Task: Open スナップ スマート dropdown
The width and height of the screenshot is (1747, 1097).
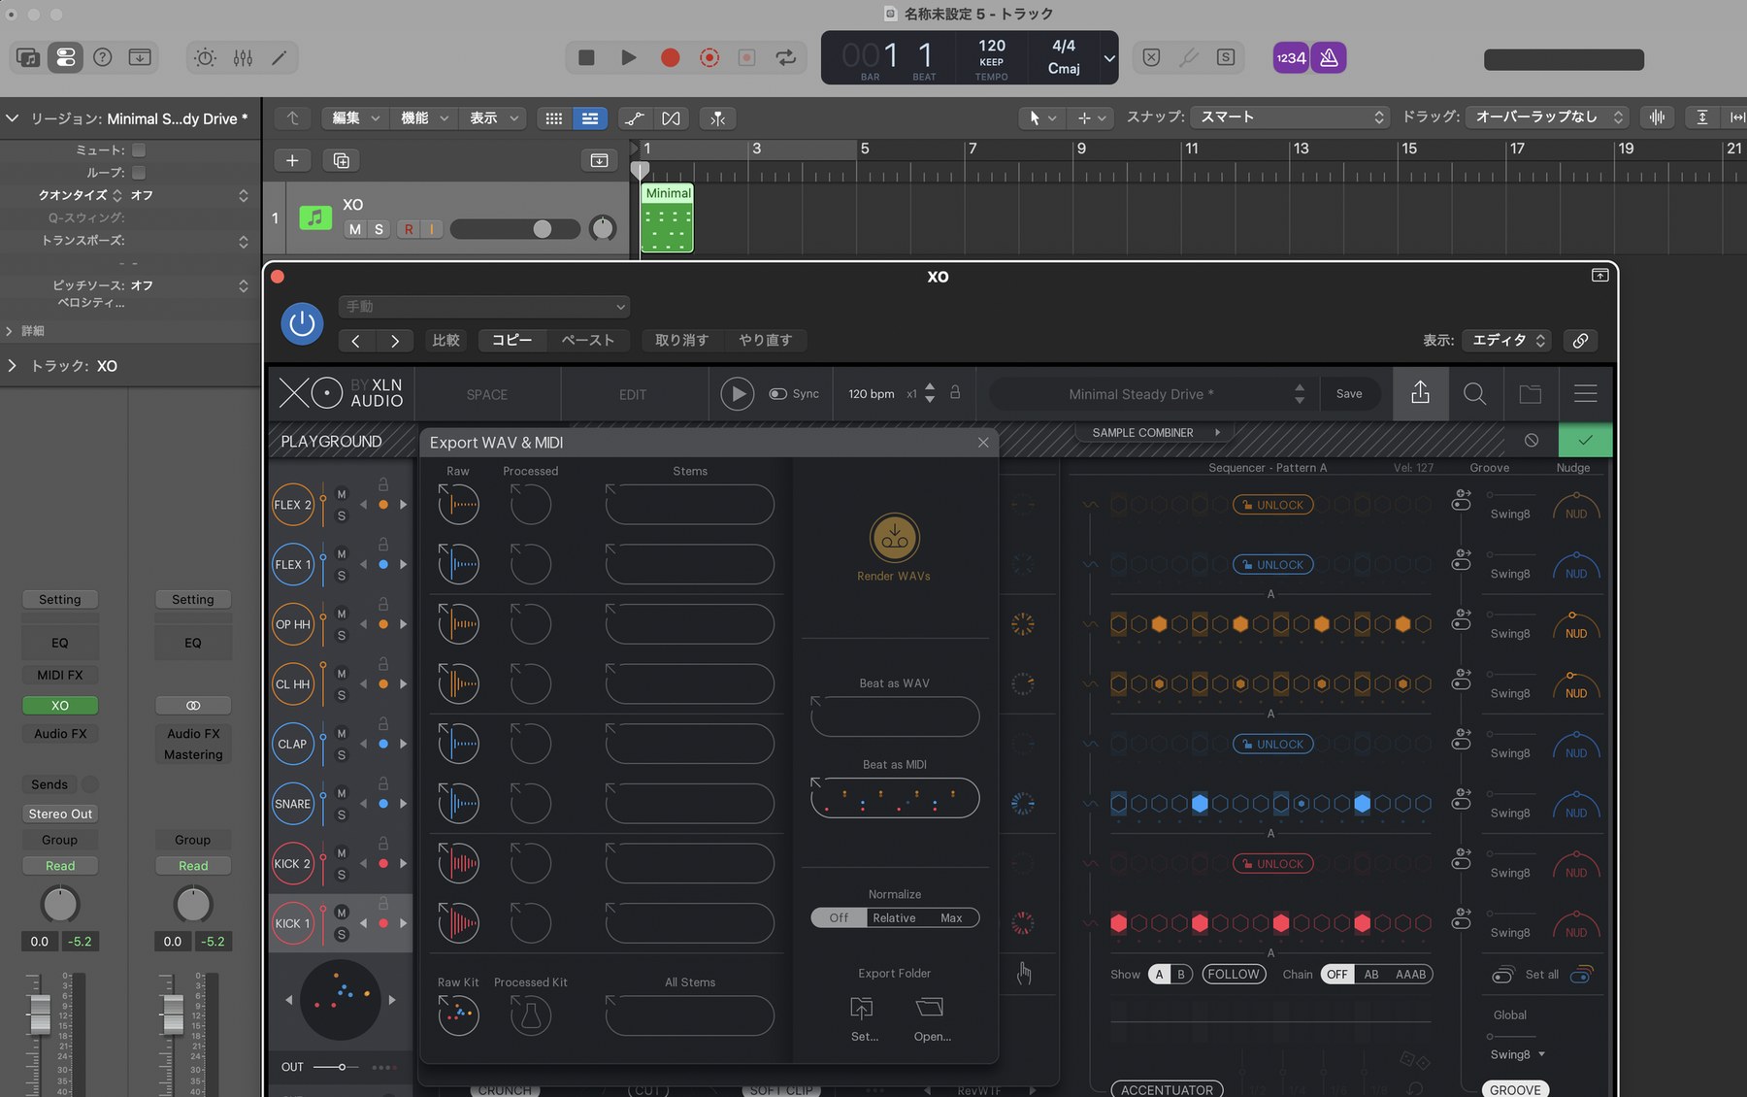Action: pos(1289,117)
